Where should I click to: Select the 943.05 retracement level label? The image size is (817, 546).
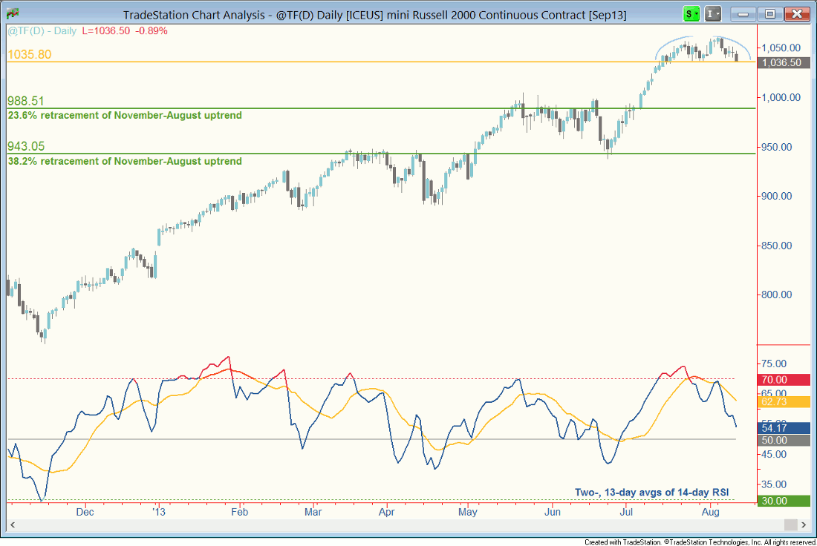pos(26,147)
